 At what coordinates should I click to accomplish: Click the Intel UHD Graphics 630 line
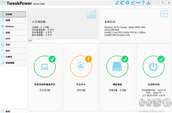tap(117, 35)
